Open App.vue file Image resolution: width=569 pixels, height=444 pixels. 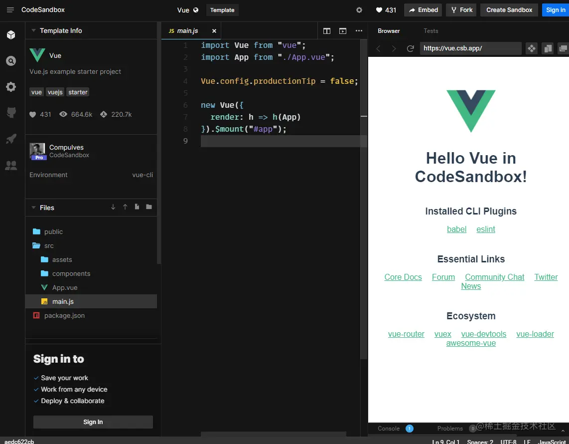tap(91, 287)
